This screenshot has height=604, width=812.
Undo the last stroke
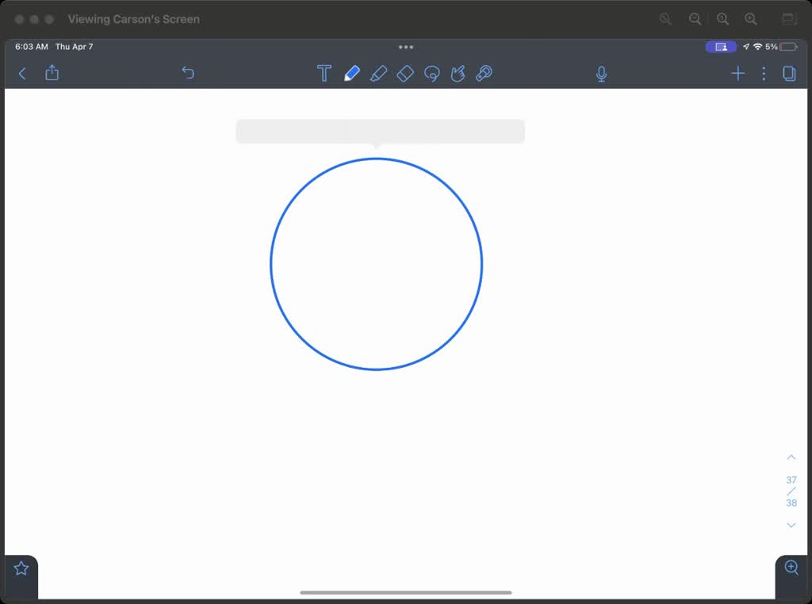(188, 73)
